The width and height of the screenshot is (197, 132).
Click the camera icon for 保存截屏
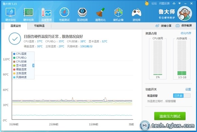pyautogui.click(x=177, y=25)
